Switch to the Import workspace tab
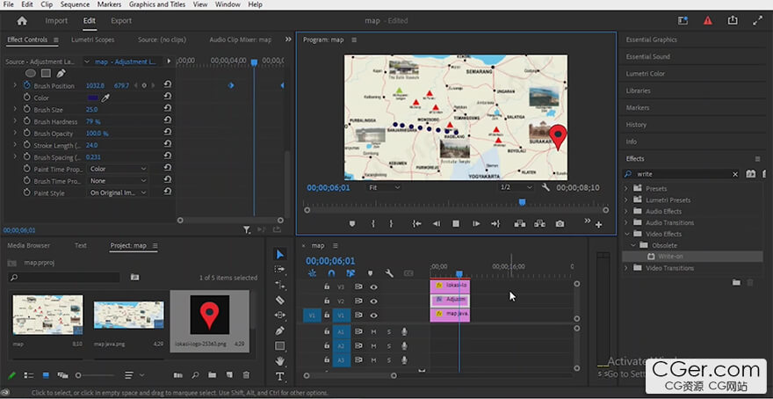Viewport: 773px width, 399px height. coord(56,21)
